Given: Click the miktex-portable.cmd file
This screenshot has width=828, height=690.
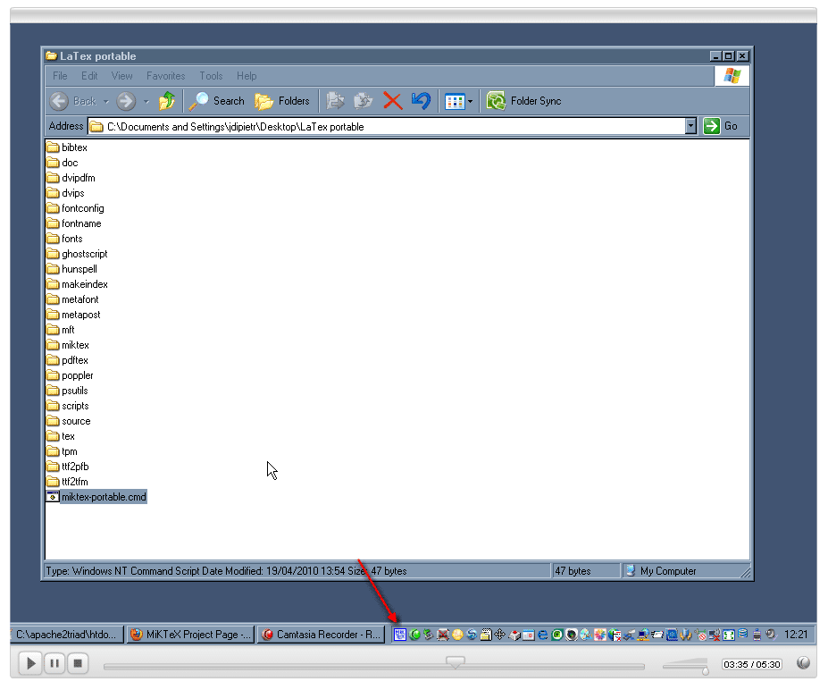Looking at the screenshot, I should pyautogui.click(x=96, y=497).
